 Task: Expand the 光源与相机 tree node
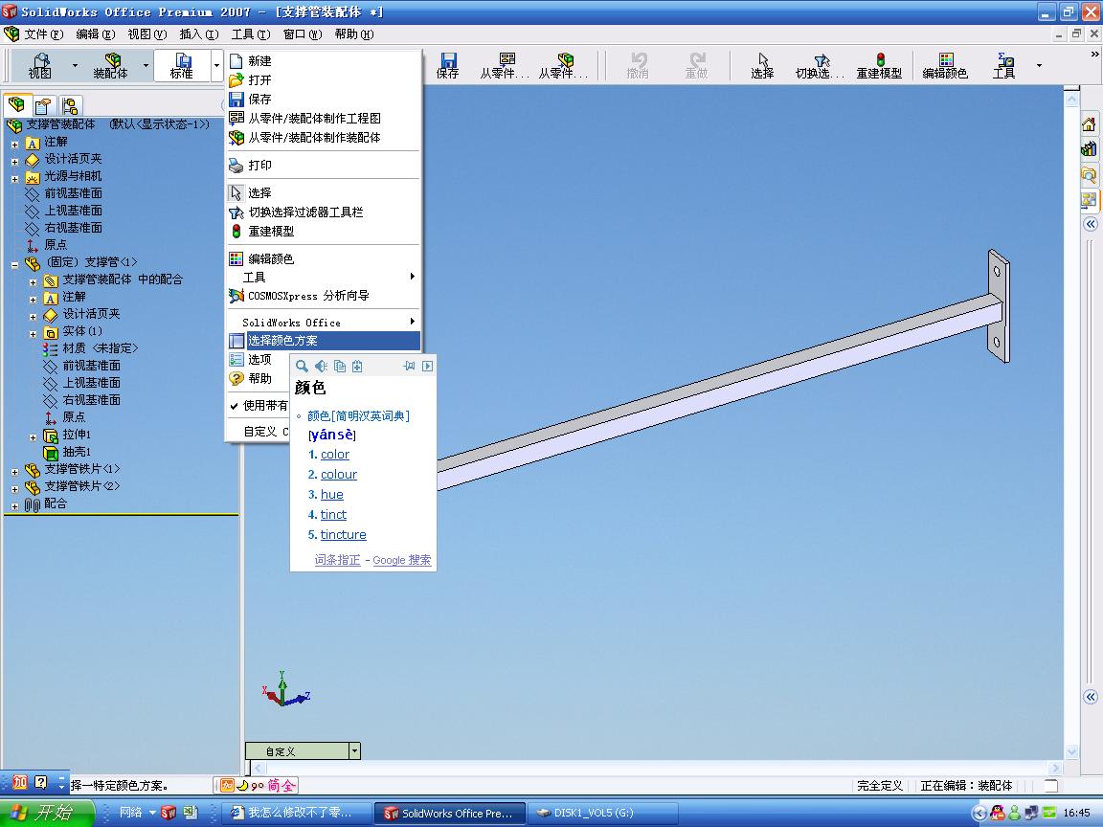click(x=14, y=179)
